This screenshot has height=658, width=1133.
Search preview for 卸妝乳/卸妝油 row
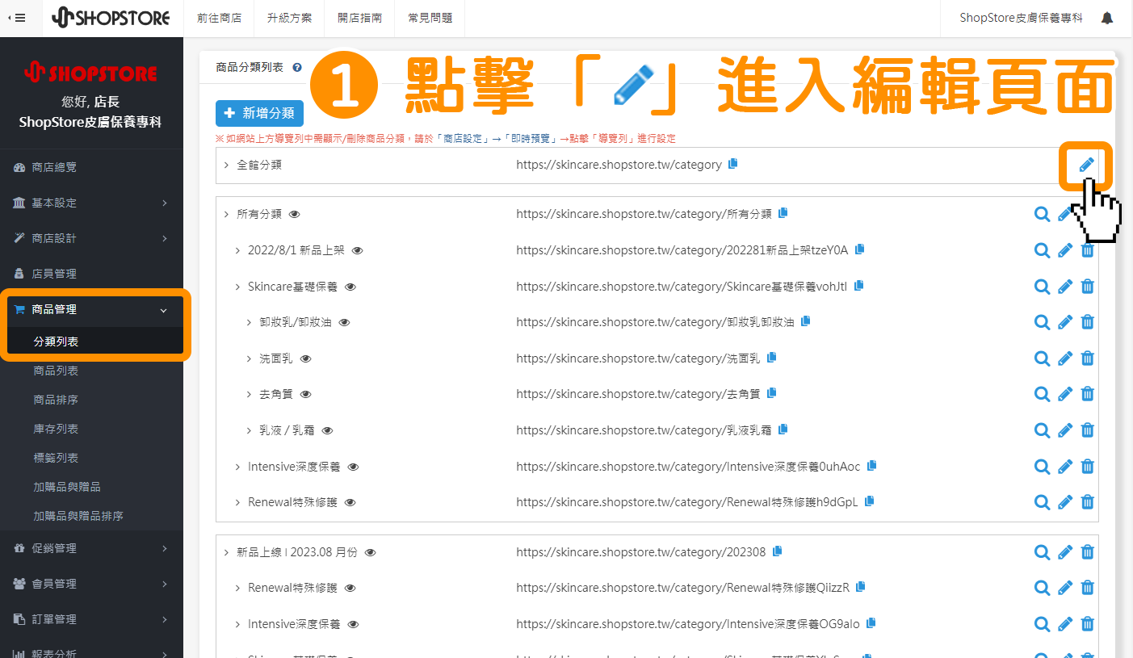1043,322
